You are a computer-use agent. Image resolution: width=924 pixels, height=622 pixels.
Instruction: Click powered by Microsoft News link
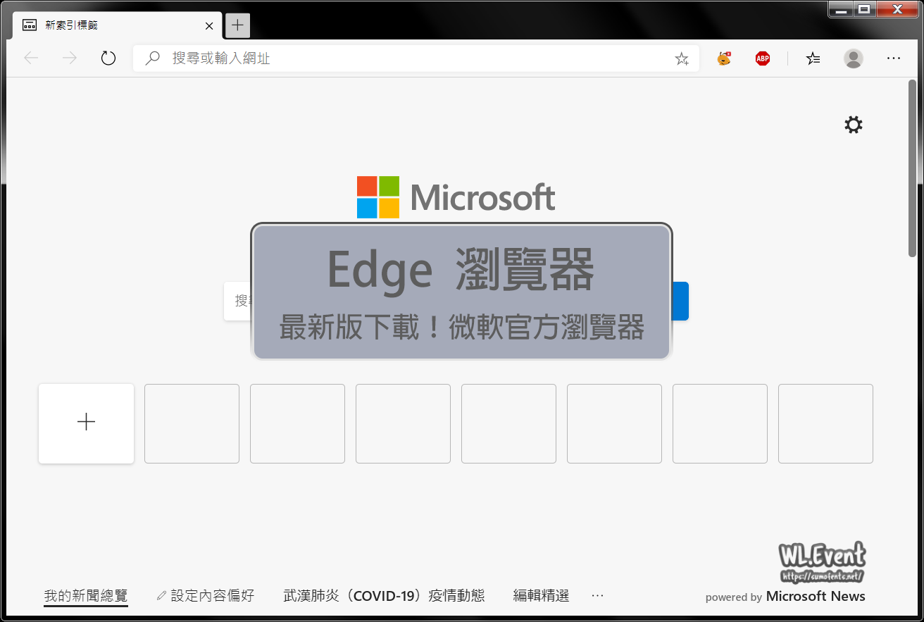coord(785,597)
